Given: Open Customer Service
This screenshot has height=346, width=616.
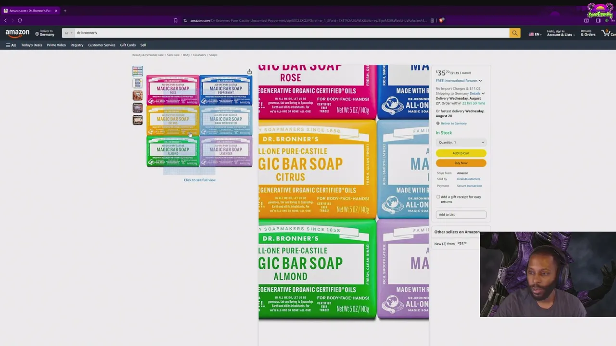Looking at the screenshot, I should [x=102, y=45].
